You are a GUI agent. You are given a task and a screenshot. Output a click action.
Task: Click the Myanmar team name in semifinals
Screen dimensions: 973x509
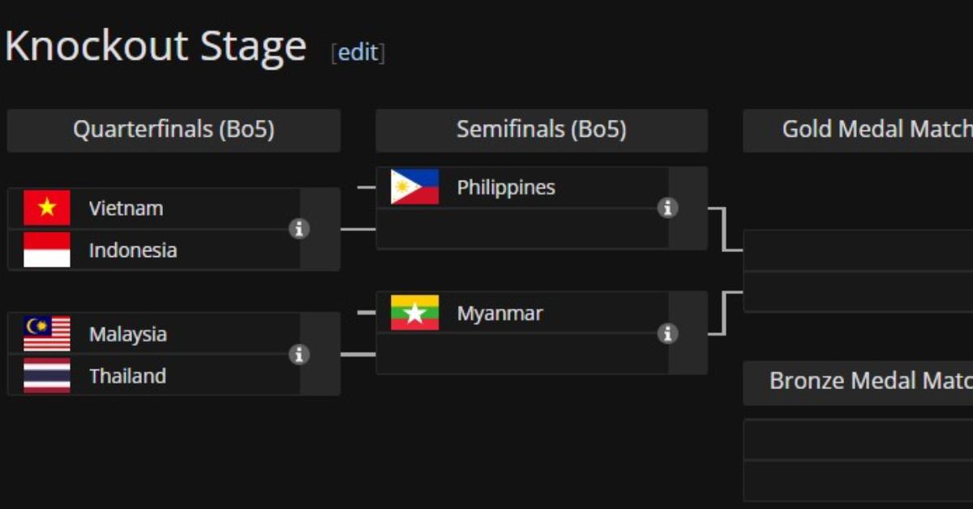[499, 313]
